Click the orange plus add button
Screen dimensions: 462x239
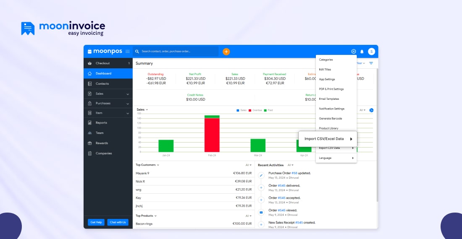(226, 52)
